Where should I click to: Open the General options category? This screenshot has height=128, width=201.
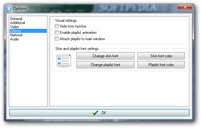coord(28,19)
